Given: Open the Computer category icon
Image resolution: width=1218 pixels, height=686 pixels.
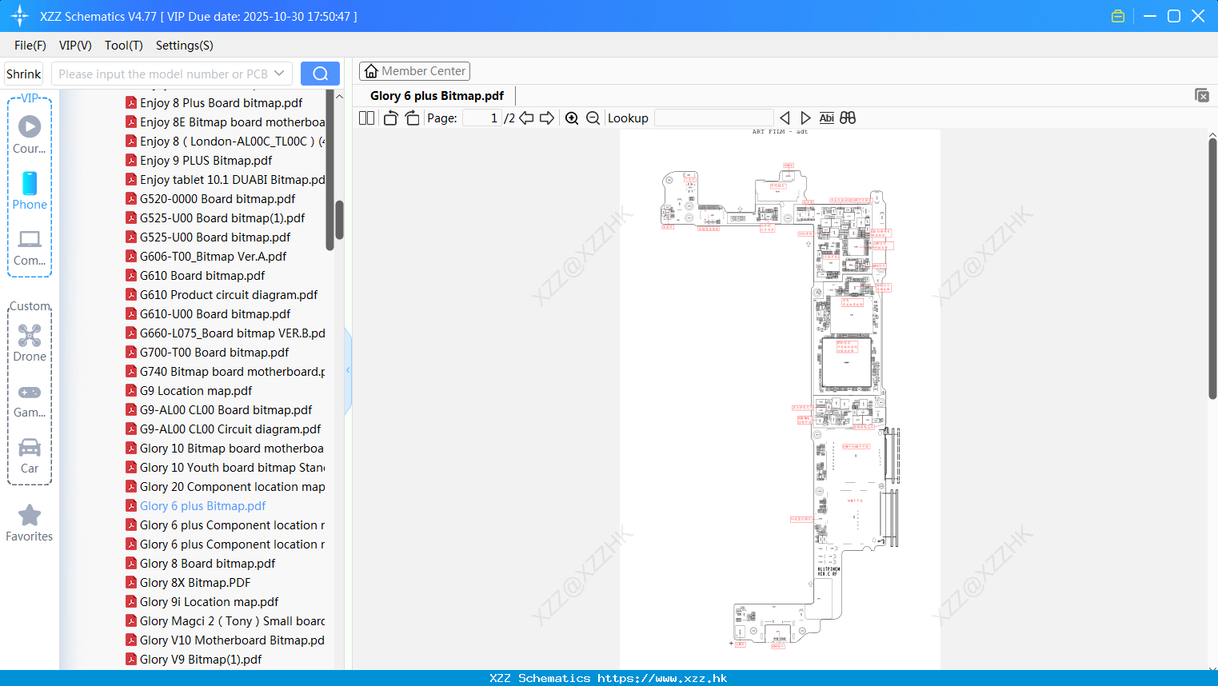Looking at the screenshot, I should coord(30,247).
